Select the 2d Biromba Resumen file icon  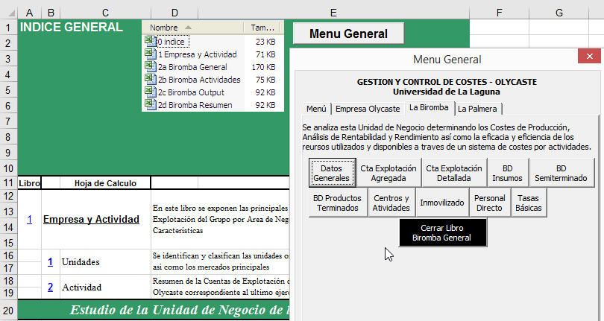tap(150, 105)
